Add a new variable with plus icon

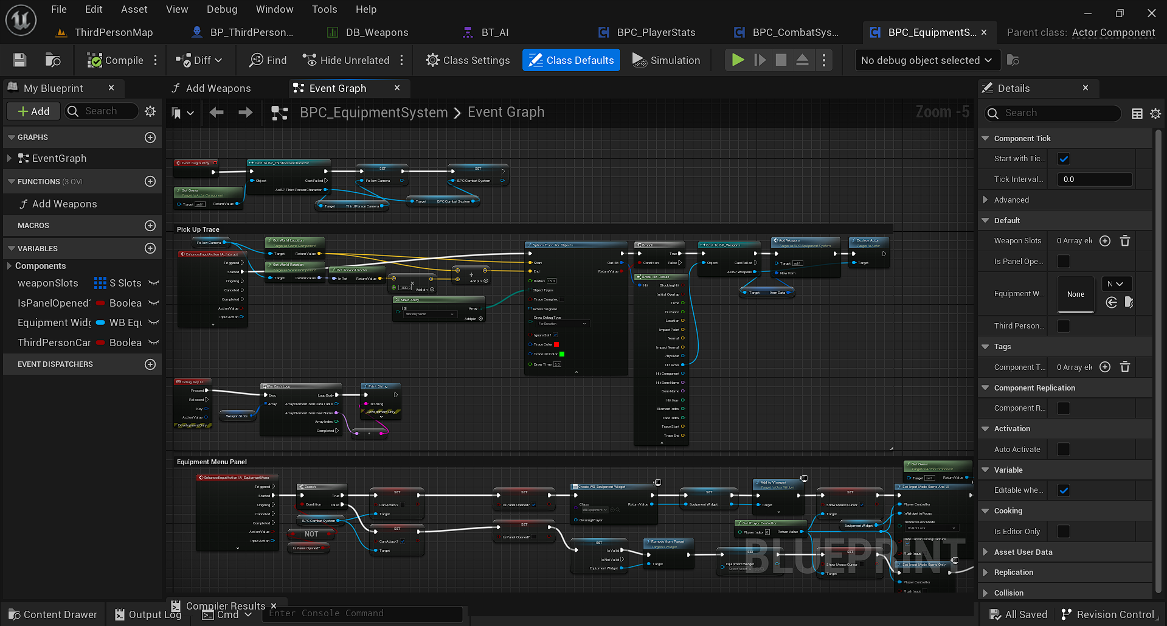pos(150,248)
